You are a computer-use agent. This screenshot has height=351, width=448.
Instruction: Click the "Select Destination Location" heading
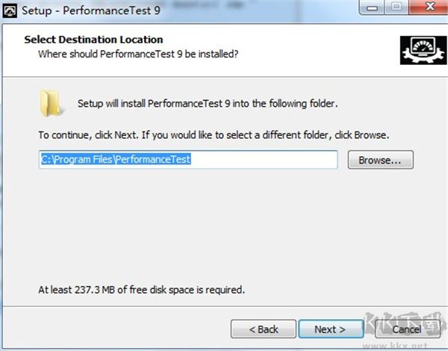[x=93, y=40]
